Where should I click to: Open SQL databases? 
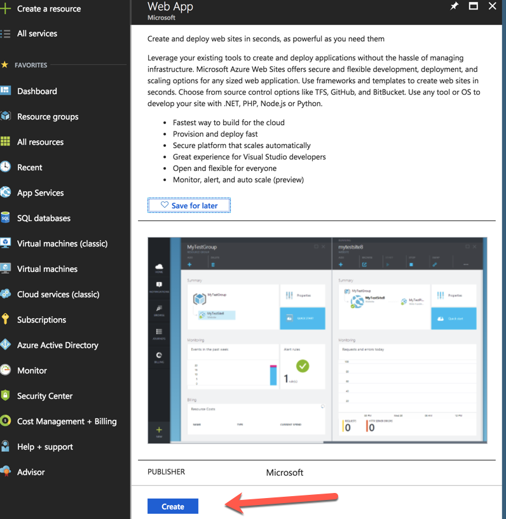coord(44,218)
